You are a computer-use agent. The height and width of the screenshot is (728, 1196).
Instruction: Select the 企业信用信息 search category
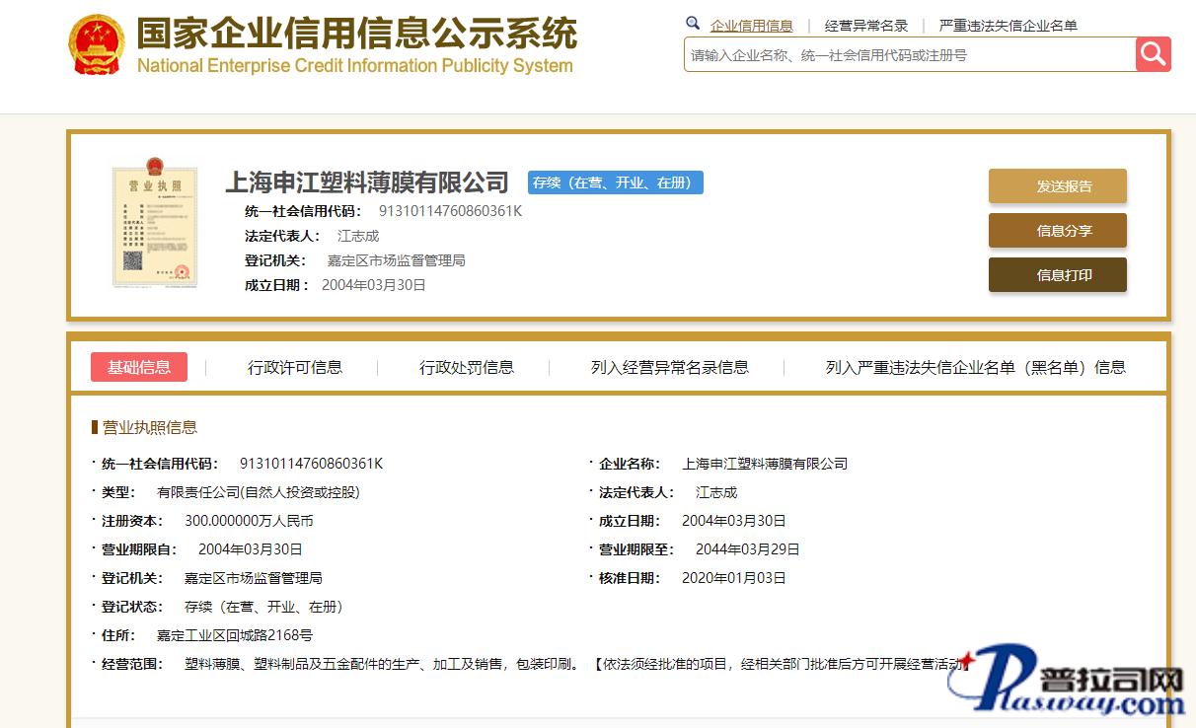[x=751, y=26]
